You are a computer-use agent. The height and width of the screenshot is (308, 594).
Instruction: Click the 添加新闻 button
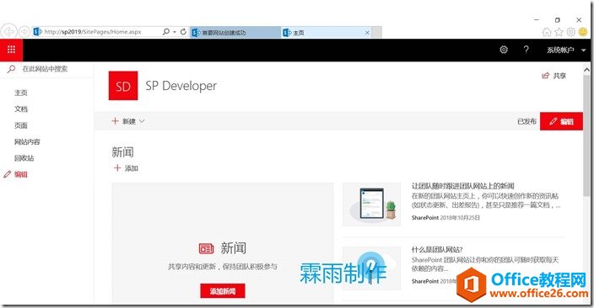pyautogui.click(x=223, y=291)
